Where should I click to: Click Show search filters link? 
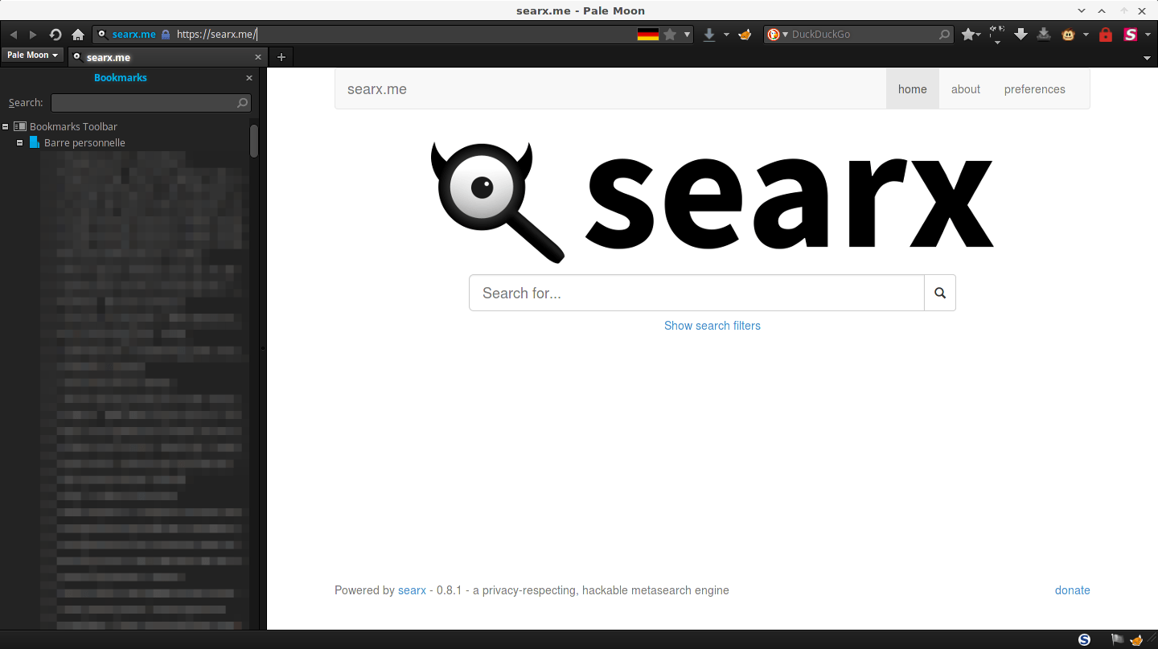pos(712,326)
